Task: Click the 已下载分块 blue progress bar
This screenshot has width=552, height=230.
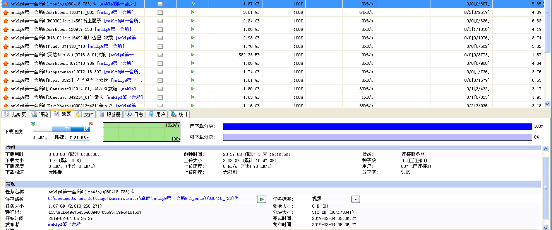Action: 377,127
